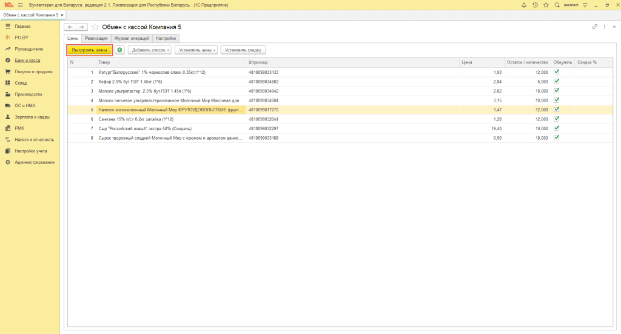Screen dimensions: 621x334
Task: Expand the Установить цены dropdown
Action: [196, 50]
